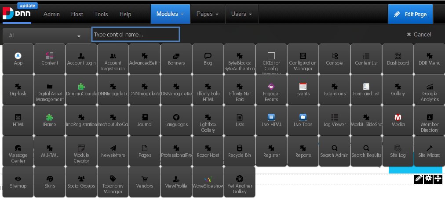
Task: Pick the Site Wizard module
Action: point(430,151)
